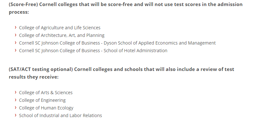
Task: Click the College of Human Ecology item
Action: pos(46,108)
